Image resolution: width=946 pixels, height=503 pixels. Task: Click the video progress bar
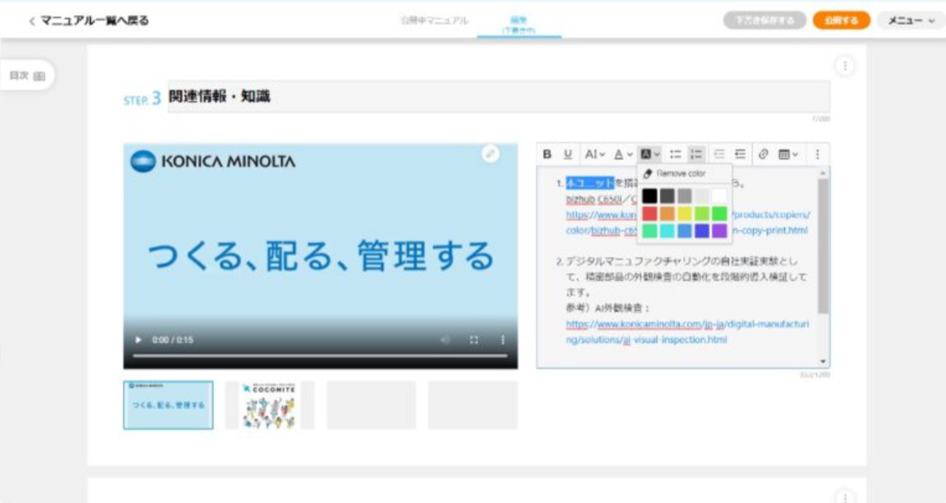pos(320,356)
